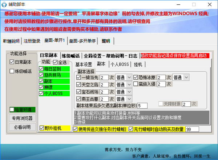Enable 蛮族入侵 dungeon checkbox
218x160 pixels.
(136, 84)
